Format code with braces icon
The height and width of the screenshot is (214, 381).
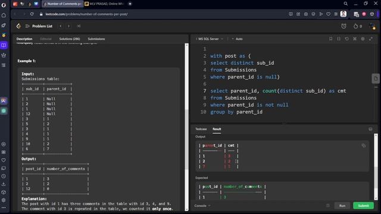pos(339,39)
